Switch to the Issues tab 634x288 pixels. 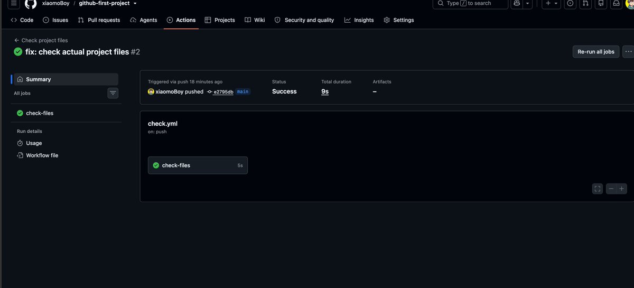coord(55,20)
